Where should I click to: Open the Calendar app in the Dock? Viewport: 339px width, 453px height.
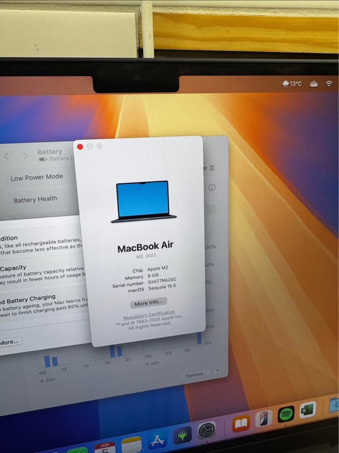click(x=105, y=448)
